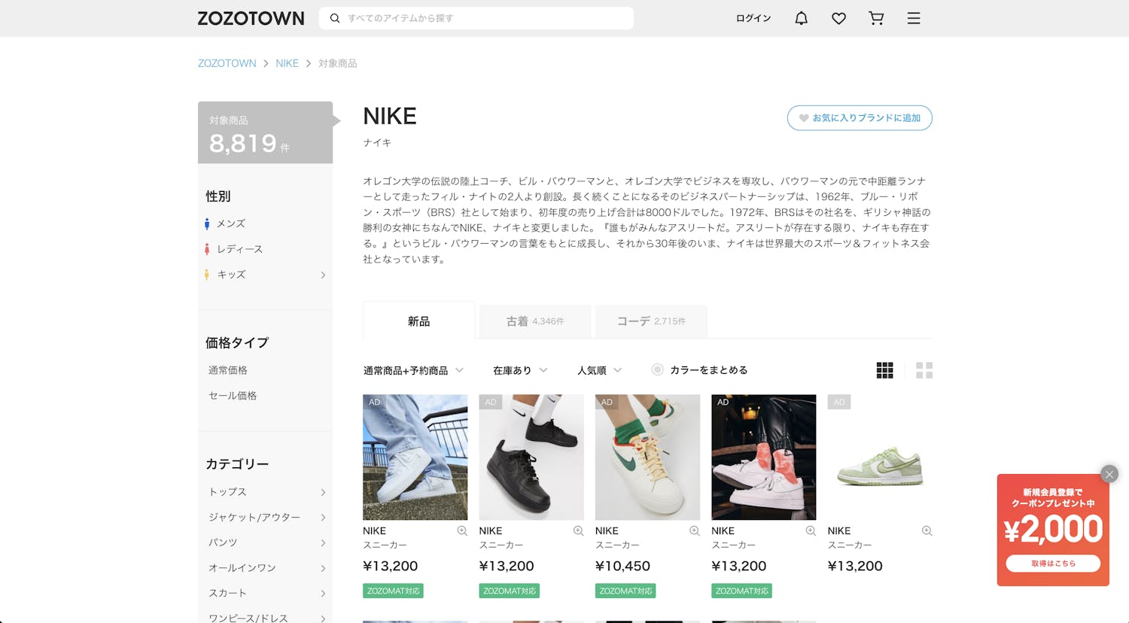Open the black Nike sneaker thumbnail
This screenshot has height=623, width=1129.
tap(531, 457)
